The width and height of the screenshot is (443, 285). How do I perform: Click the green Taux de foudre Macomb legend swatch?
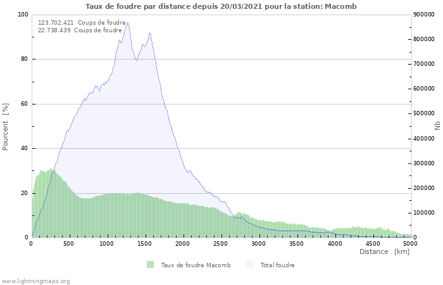[150, 265]
